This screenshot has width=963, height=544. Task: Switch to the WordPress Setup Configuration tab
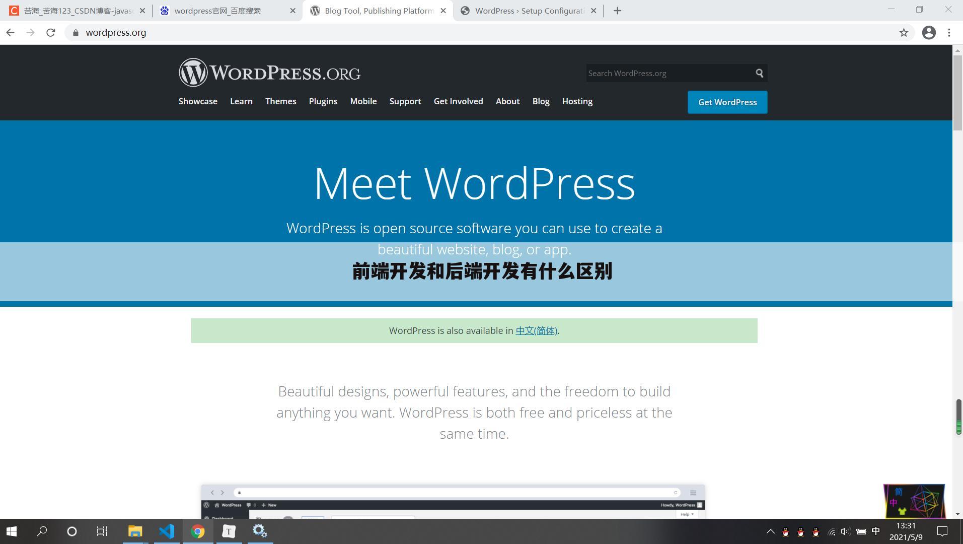(x=529, y=11)
